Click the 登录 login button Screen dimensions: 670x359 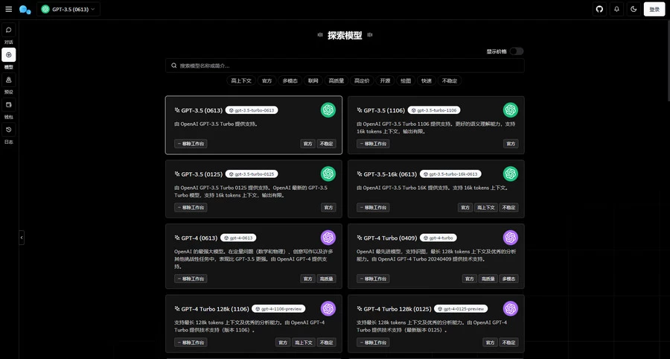coord(654,9)
